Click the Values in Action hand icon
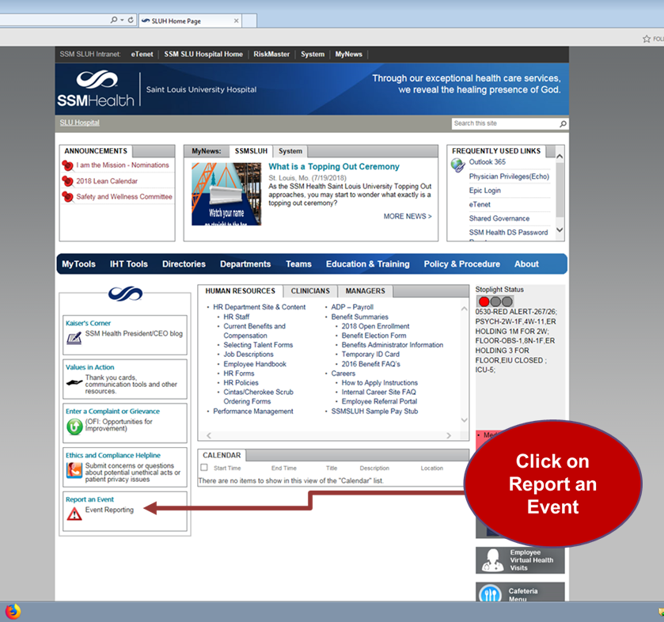 click(x=74, y=382)
